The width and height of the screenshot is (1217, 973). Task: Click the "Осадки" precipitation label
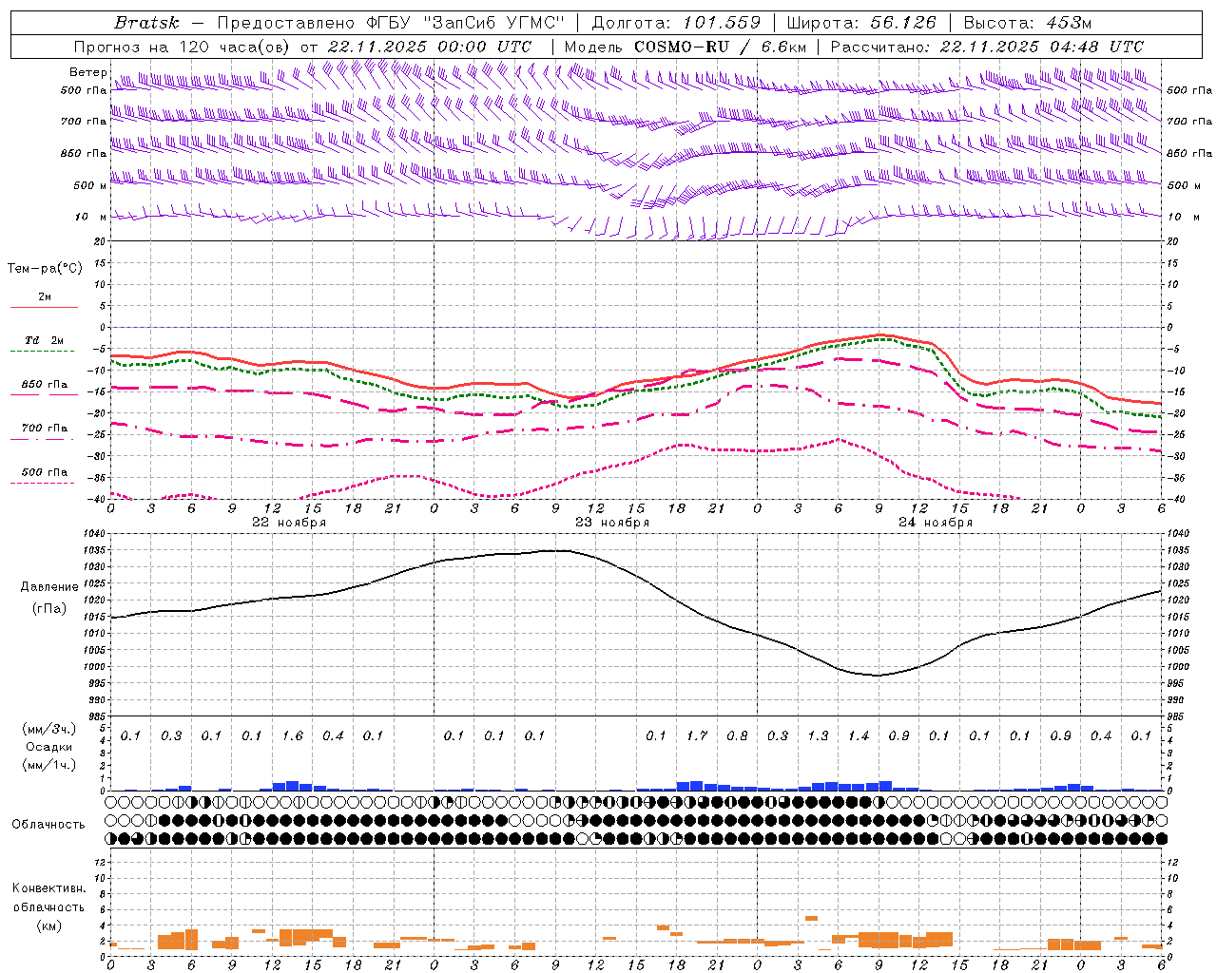point(49,748)
